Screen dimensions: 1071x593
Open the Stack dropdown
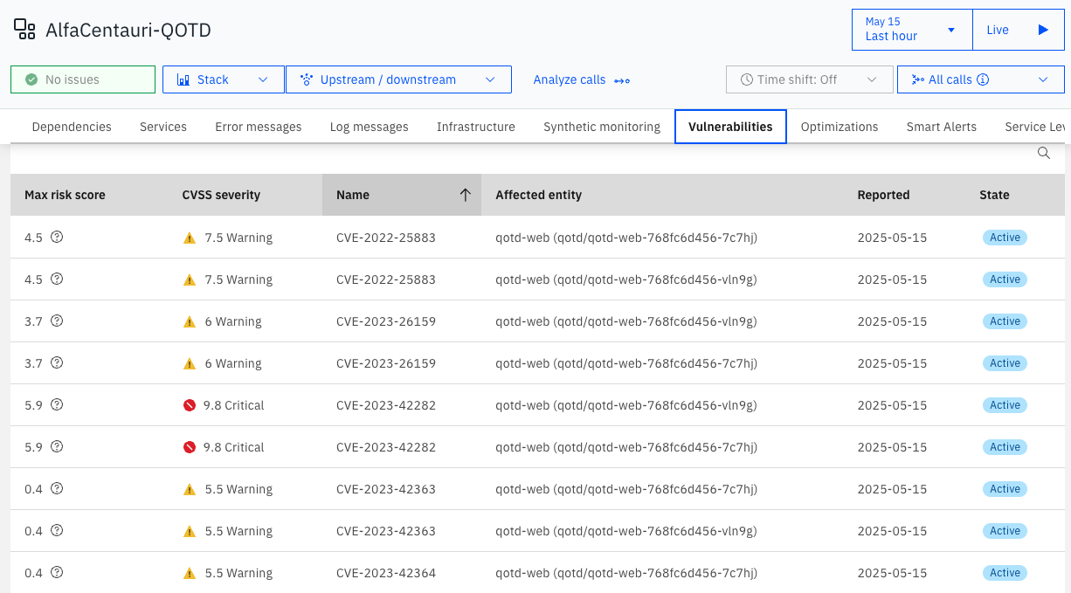coord(223,79)
